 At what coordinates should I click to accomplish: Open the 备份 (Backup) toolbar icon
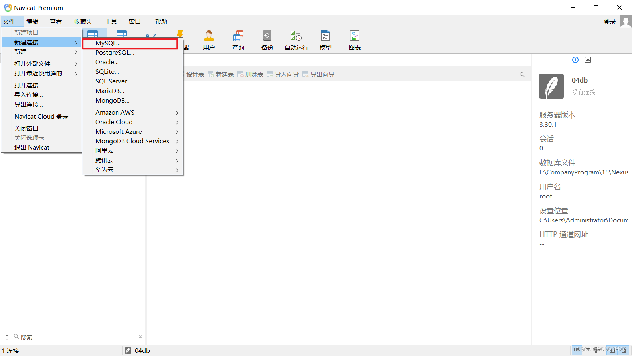point(267,40)
